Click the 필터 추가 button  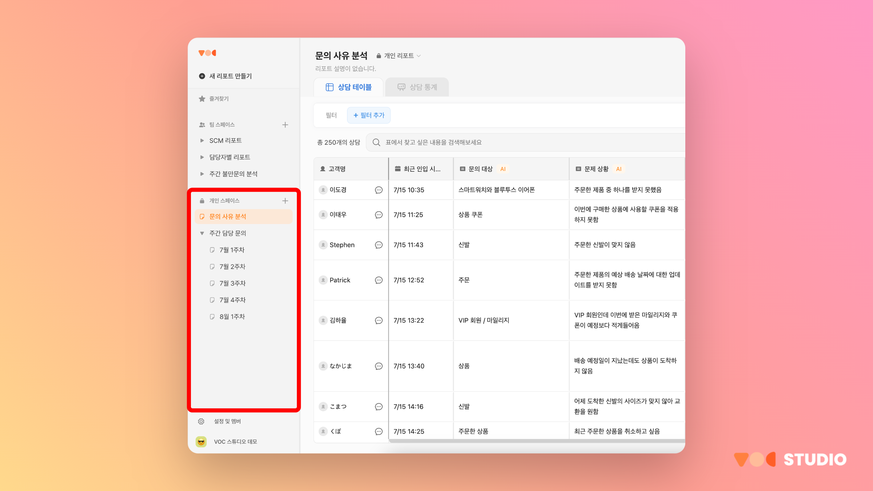368,115
